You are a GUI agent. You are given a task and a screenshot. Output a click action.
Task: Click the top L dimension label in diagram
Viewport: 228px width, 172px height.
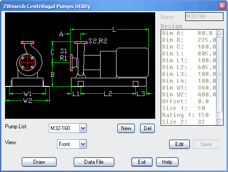[114, 29]
